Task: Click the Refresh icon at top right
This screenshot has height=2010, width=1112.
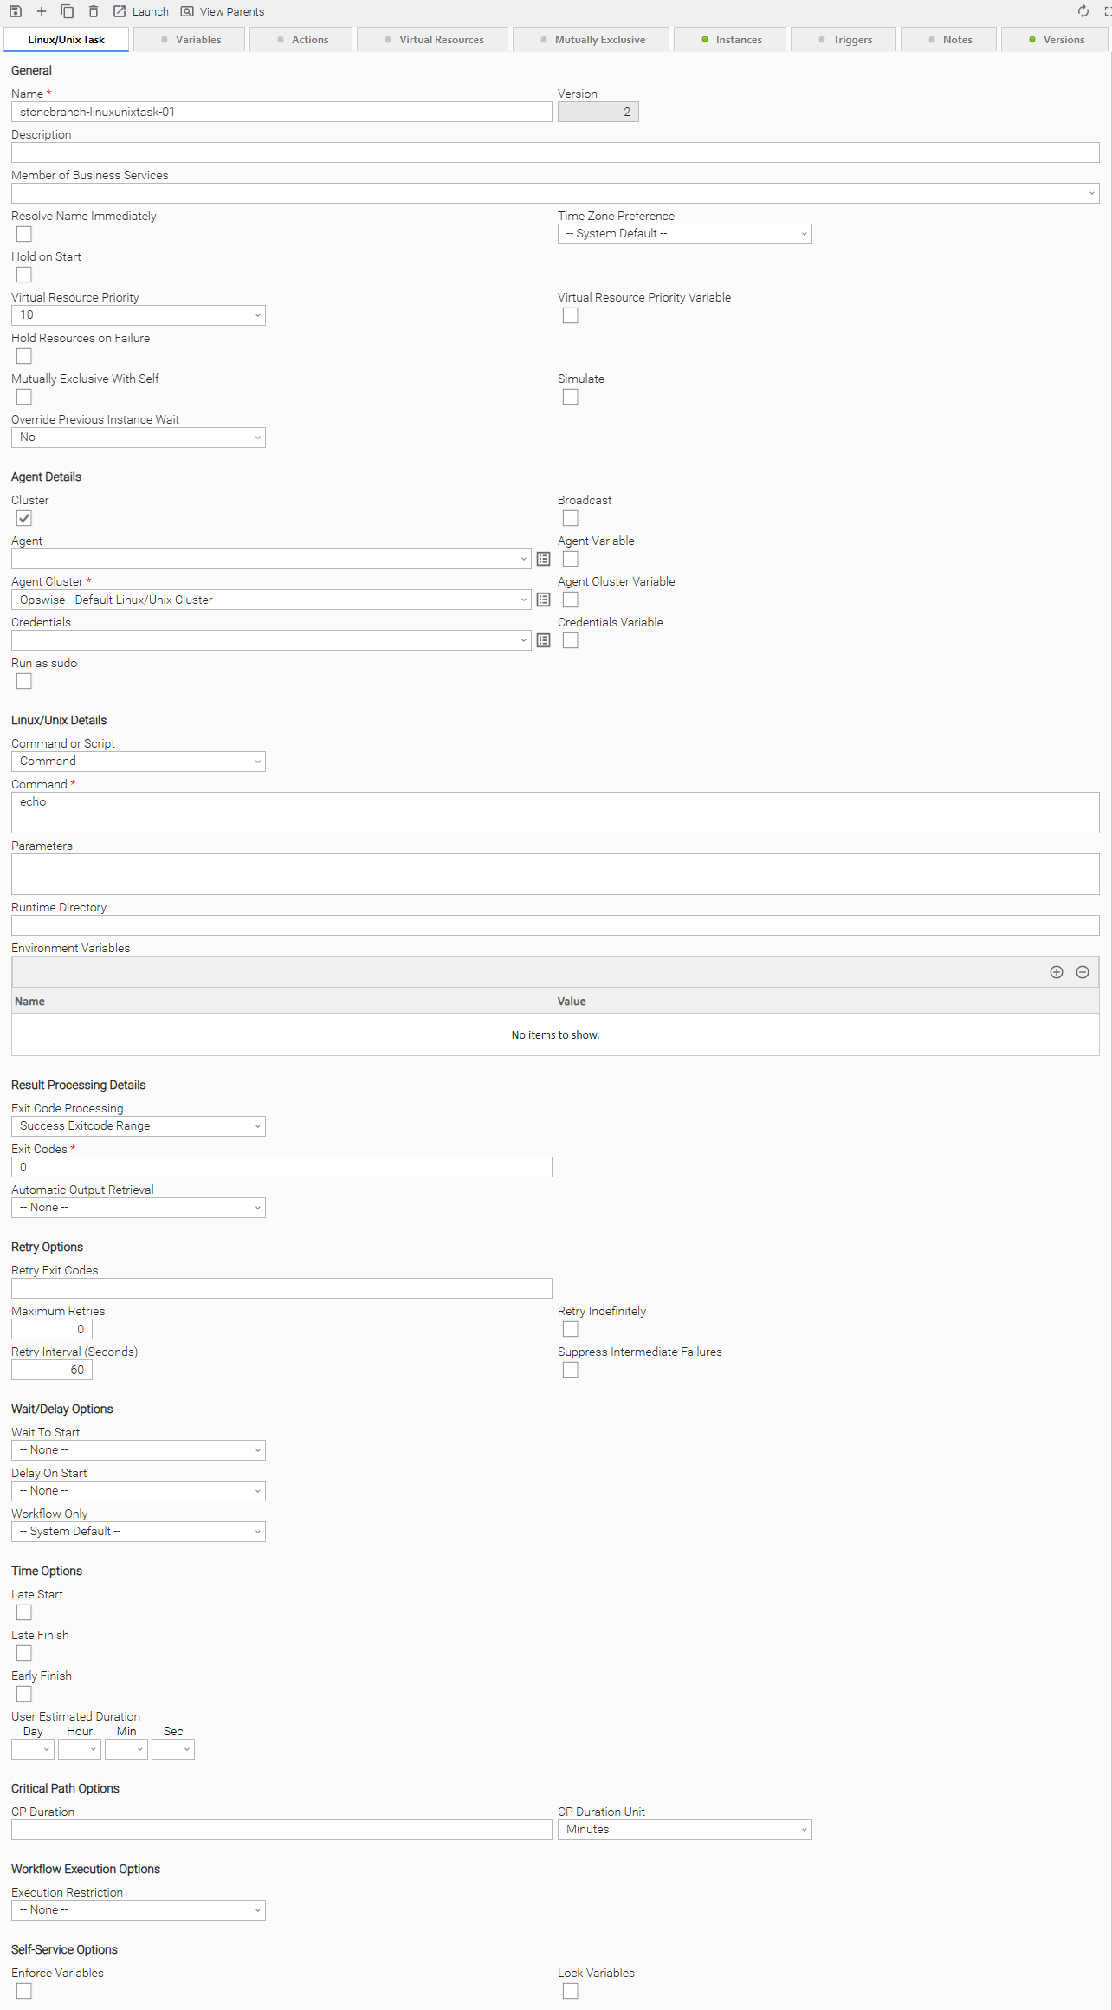Action: [x=1083, y=11]
